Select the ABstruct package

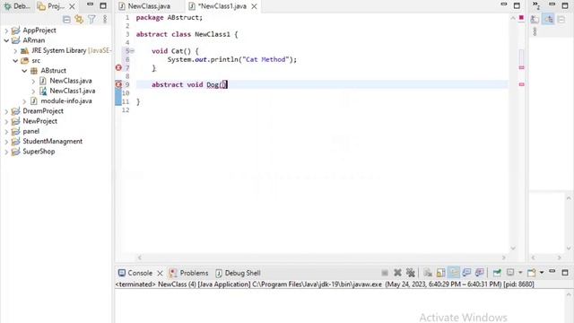pos(54,71)
